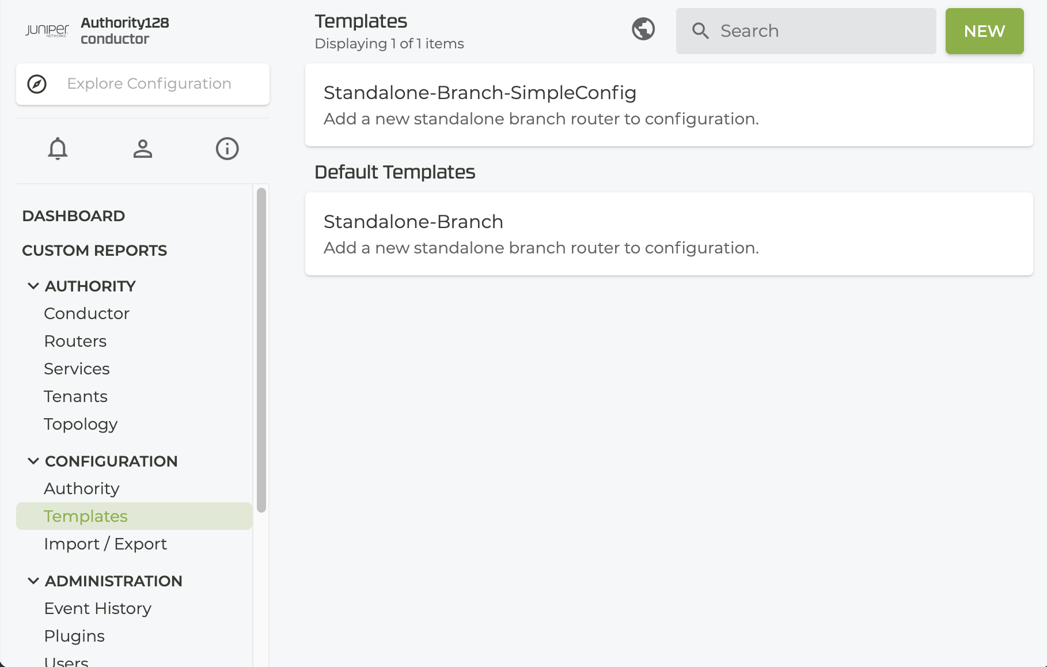Screen dimensions: 1047x667
Task: Click the notifications bell icon
Action: point(58,149)
